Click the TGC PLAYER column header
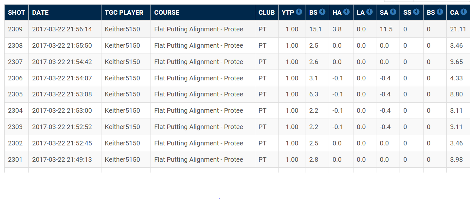This screenshot has height=199, width=470. click(124, 12)
